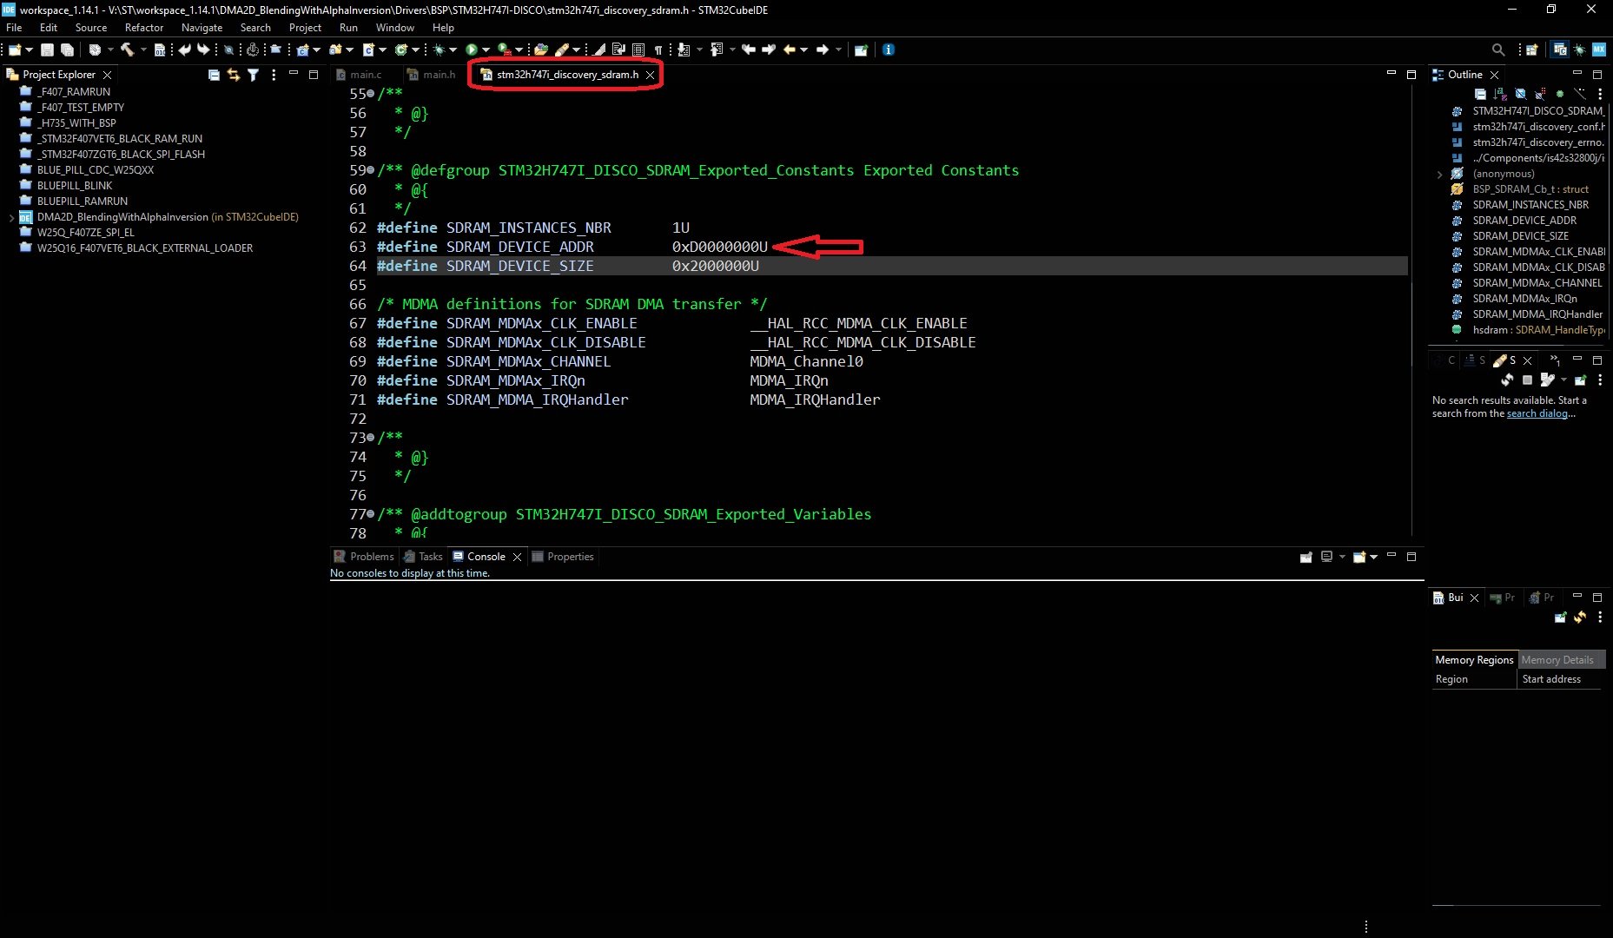Viewport: 1613px width, 938px height.
Task: Click Collapse All in Outline panel
Action: [1480, 94]
